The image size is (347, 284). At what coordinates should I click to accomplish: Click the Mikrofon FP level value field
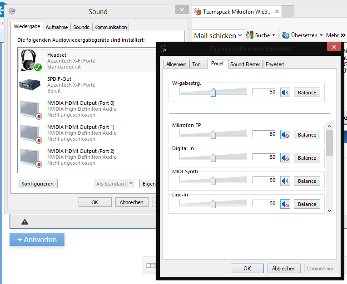[x=265, y=134]
